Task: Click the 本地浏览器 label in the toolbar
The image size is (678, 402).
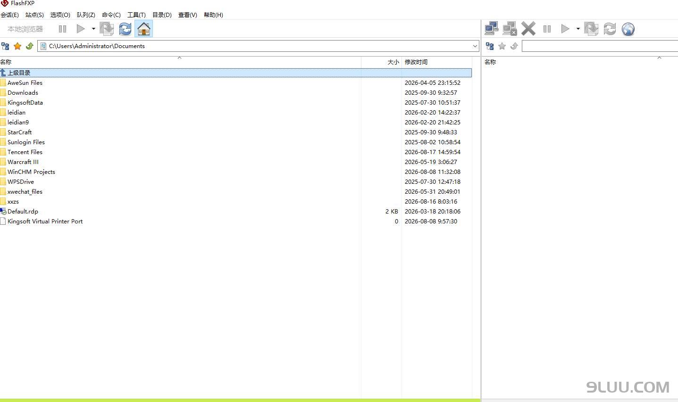Action: pyautogui.click(x=25, y=29)
